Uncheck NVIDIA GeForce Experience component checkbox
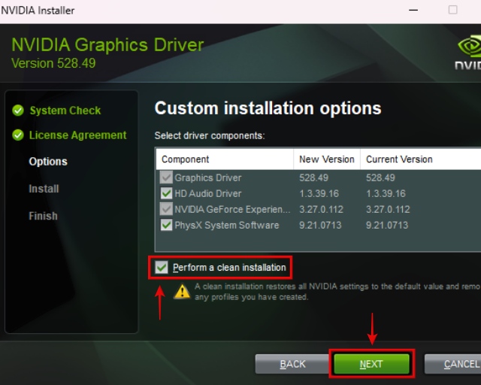The width and height of the screenshot is (481, 385). point(166,209)
